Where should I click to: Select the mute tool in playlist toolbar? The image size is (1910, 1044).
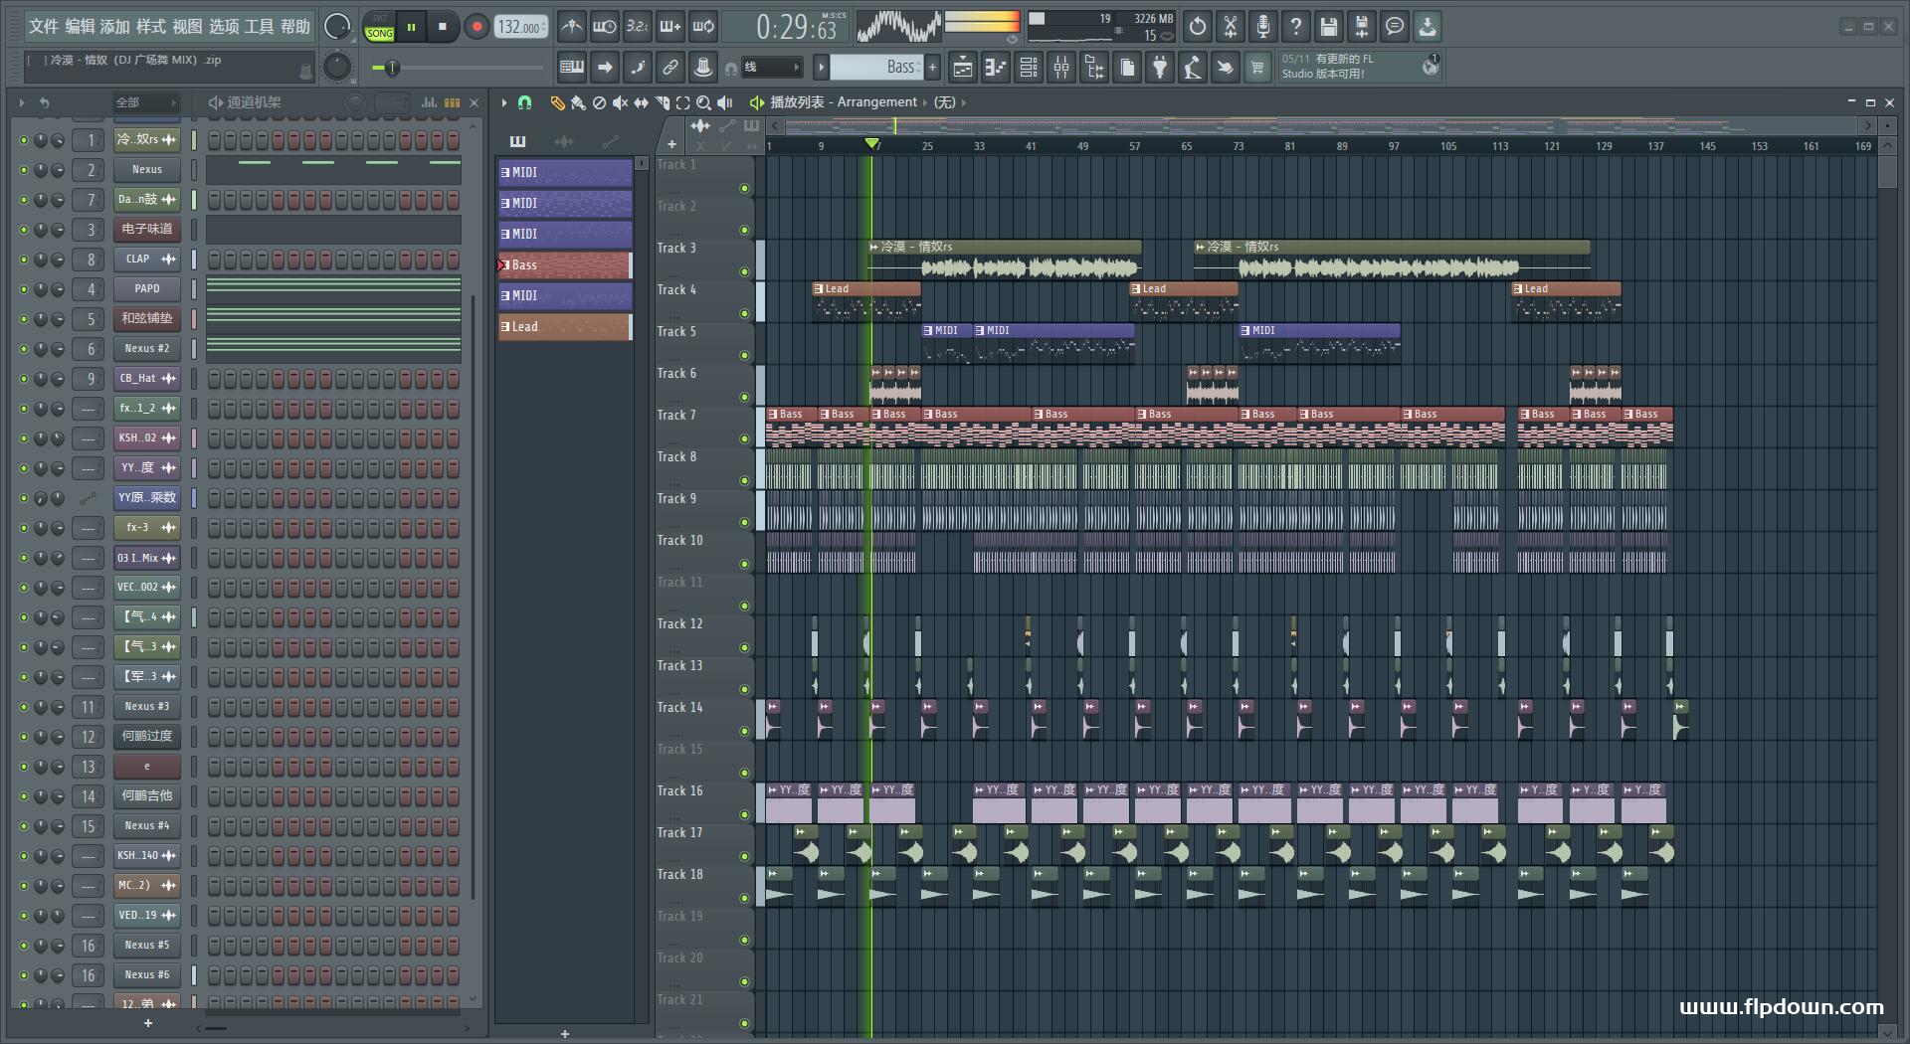coord(620,102)
